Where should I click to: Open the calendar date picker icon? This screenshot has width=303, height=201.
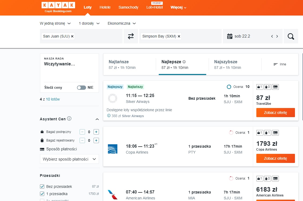[x=230, y=36]
